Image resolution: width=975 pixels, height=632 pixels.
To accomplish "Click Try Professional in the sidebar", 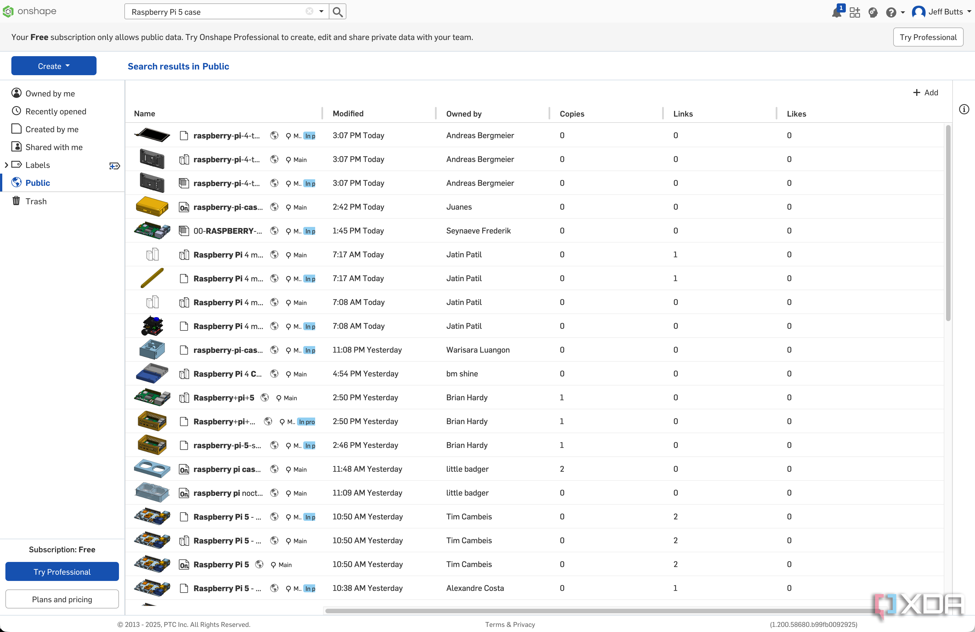I will (x=62, y=572).
